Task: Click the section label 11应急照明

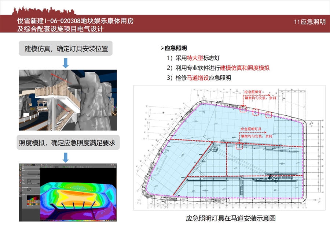Action: [x=310, y=22]
